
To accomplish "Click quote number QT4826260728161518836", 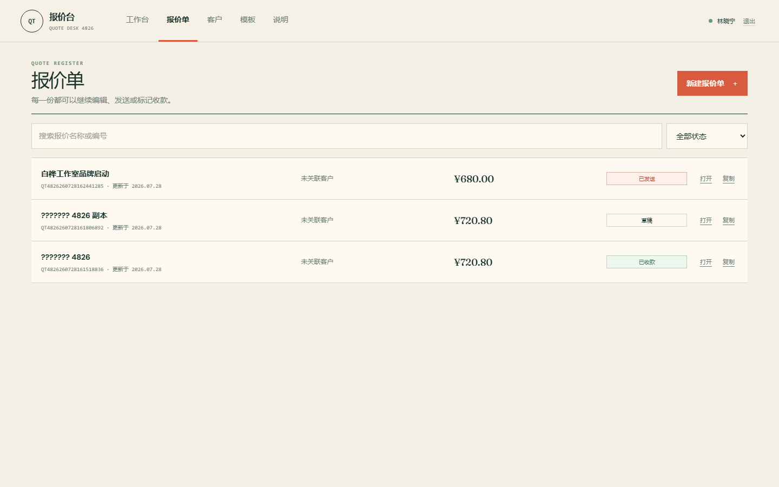I will pos(72,269).
